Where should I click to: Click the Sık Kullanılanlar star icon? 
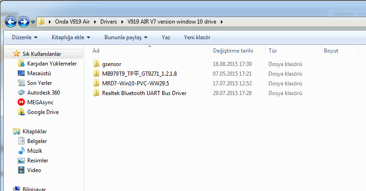click(x=16, y=54)
